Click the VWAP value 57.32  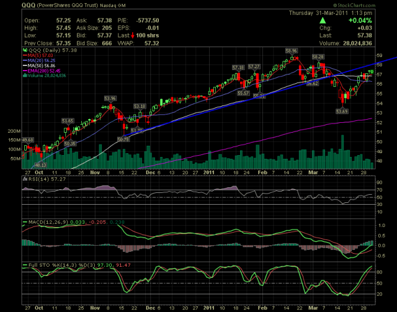[152, 43]
